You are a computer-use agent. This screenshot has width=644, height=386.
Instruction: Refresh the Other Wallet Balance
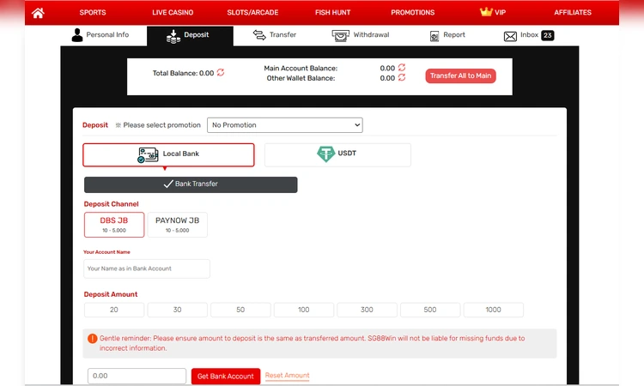pos(402,78)
